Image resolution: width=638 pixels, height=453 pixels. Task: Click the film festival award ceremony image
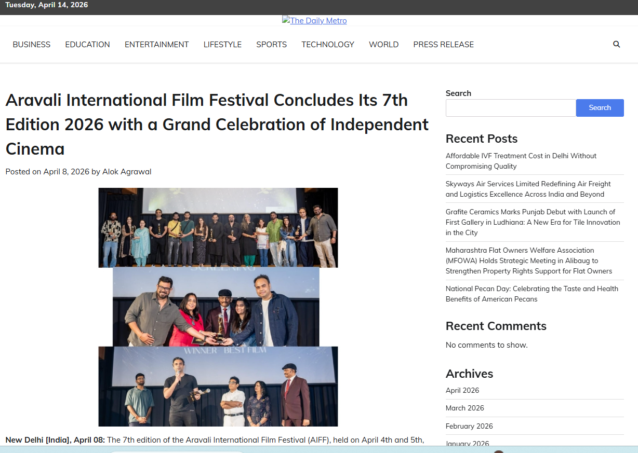pyautogui.click(x=218, y=307)
